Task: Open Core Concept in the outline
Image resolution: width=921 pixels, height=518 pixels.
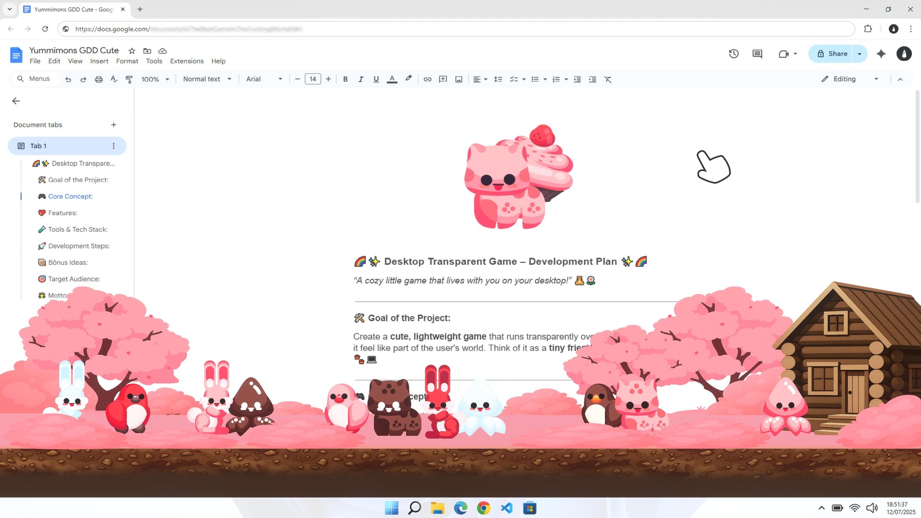Action: (x=70, y=196)
